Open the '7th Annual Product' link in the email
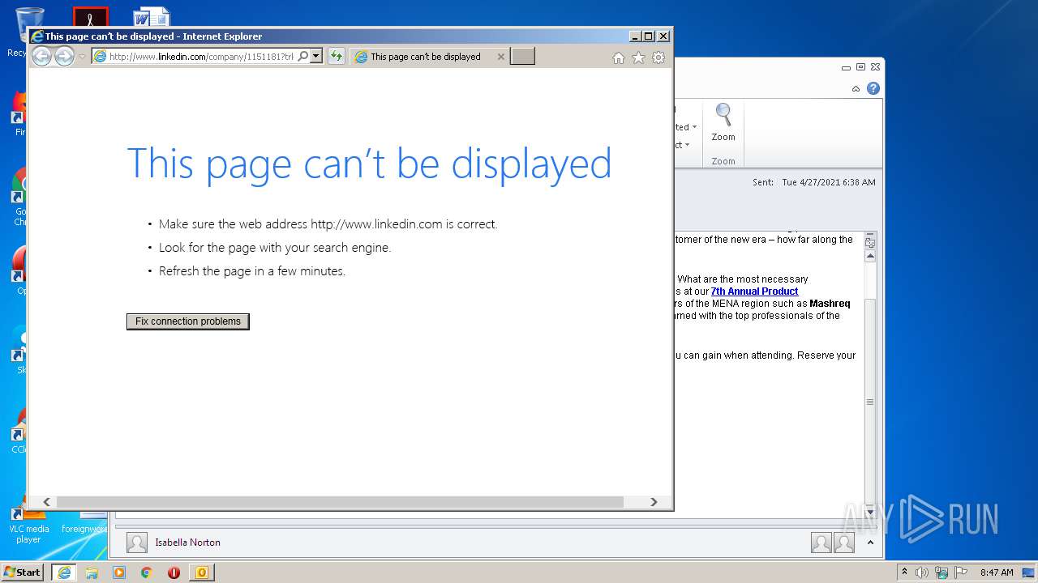This screenshot has height=583, width=1038. click(754, 291)
